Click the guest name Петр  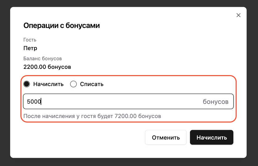coord(30,48)
